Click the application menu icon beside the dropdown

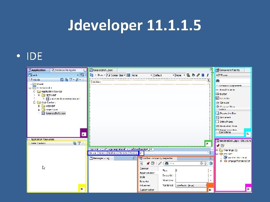coord(82,75)
